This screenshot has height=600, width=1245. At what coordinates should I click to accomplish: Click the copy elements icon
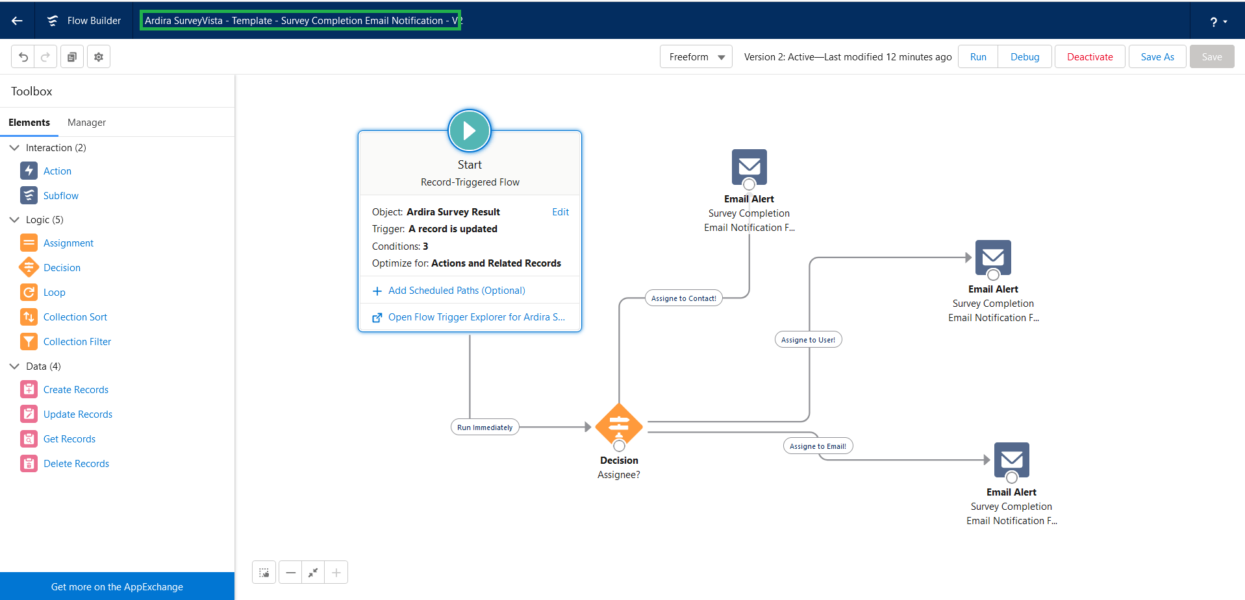click(71, 56)
